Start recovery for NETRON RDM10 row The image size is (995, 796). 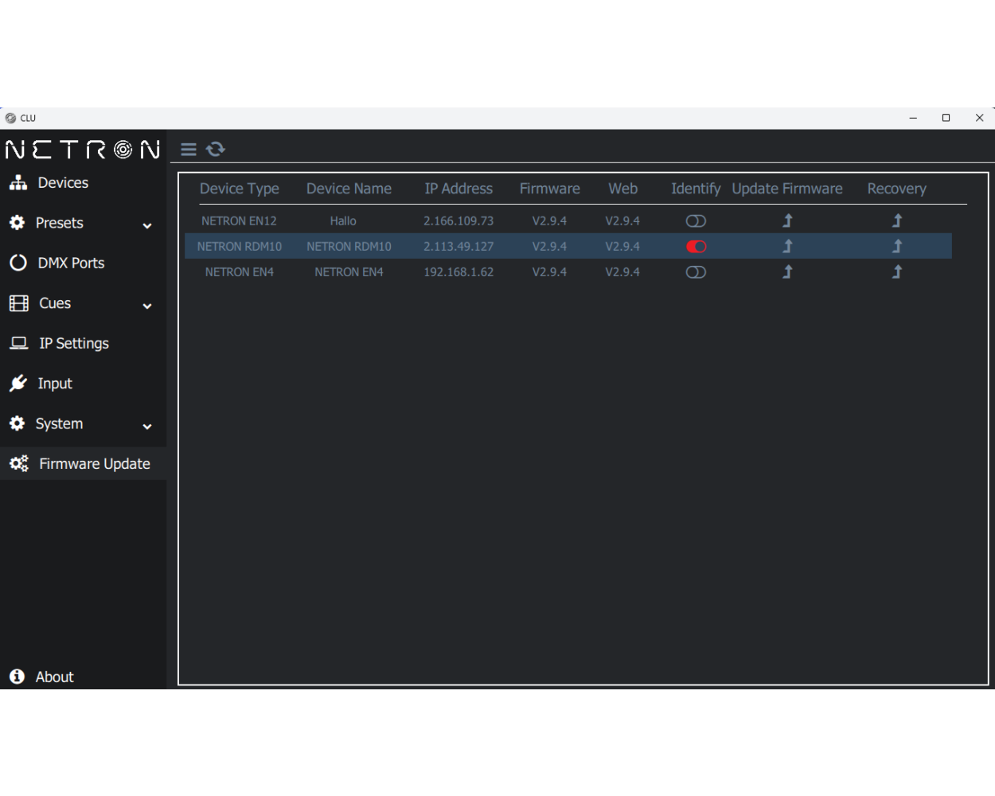pos(897,246)
